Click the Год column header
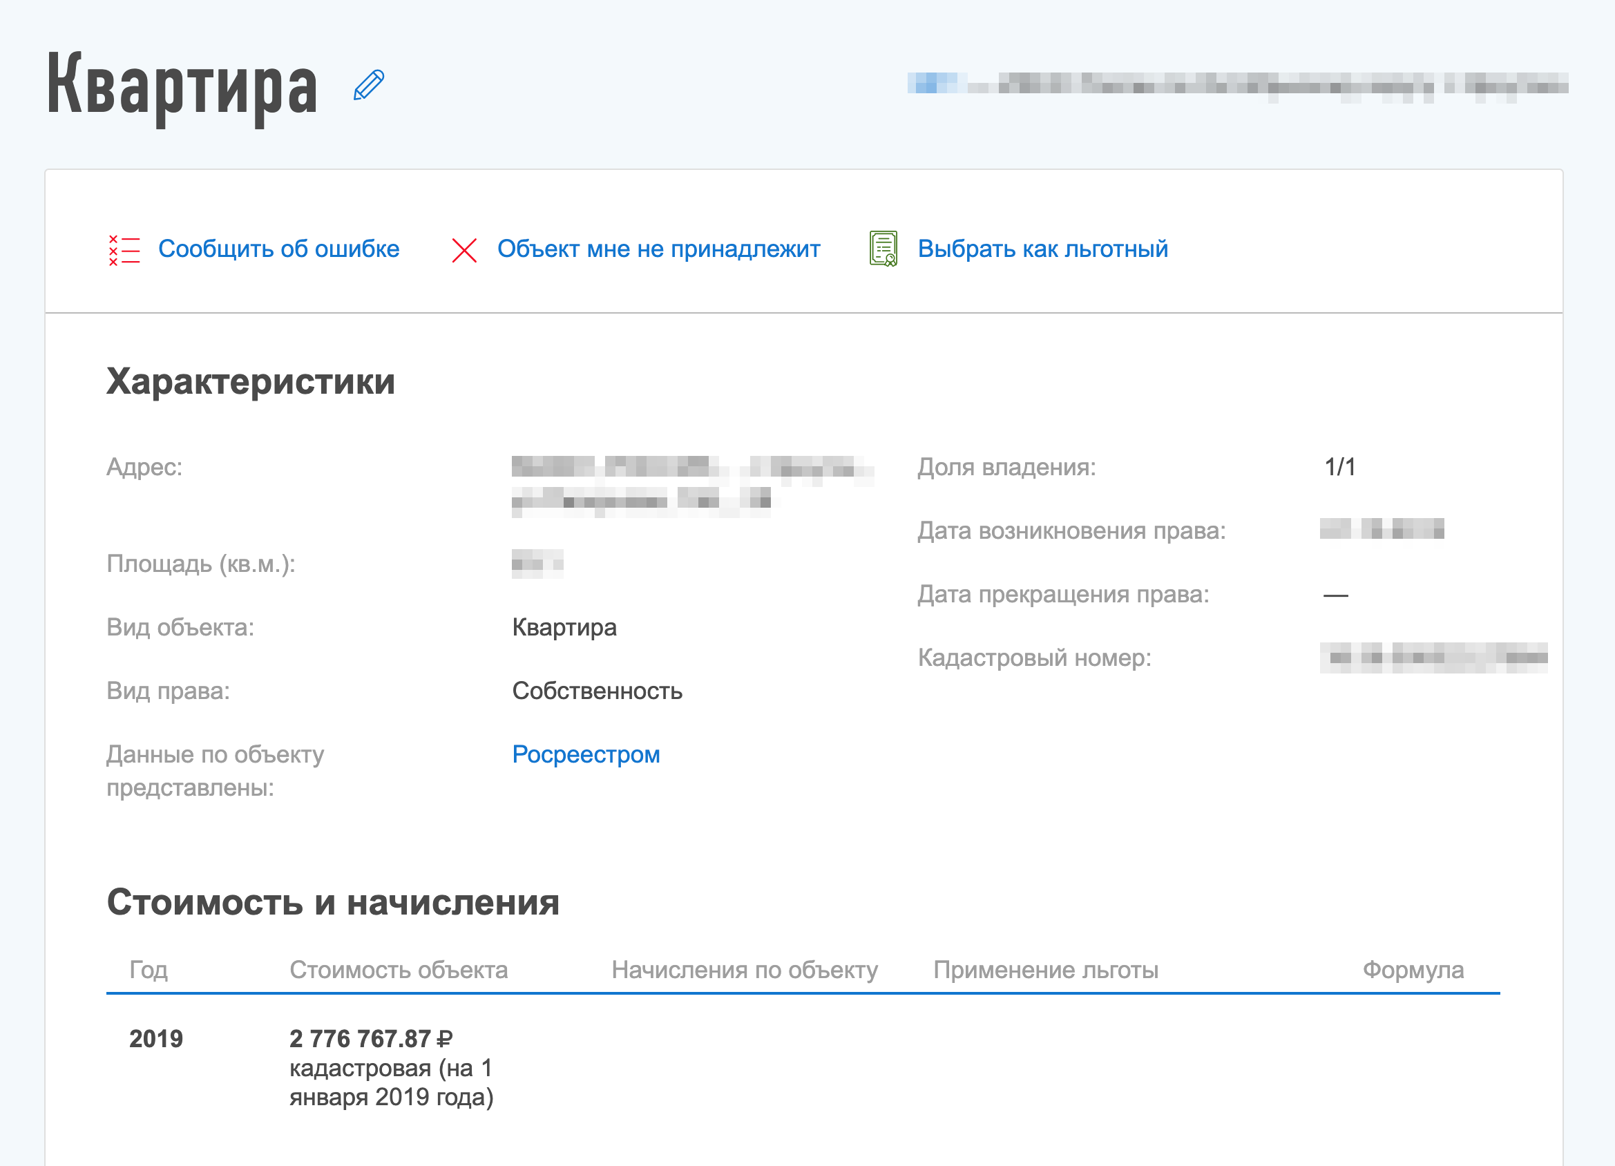The height and width of the screenshot is (1166, 1615). (x=149, y=969)
